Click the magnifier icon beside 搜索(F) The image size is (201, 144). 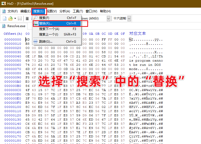click(35, 18)
